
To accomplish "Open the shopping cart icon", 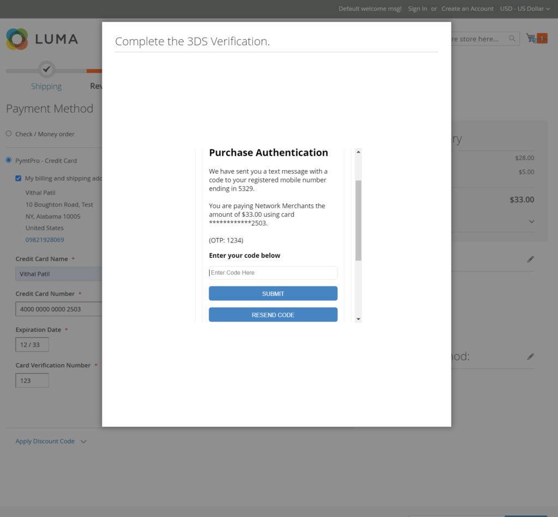I will coord(531,38).
